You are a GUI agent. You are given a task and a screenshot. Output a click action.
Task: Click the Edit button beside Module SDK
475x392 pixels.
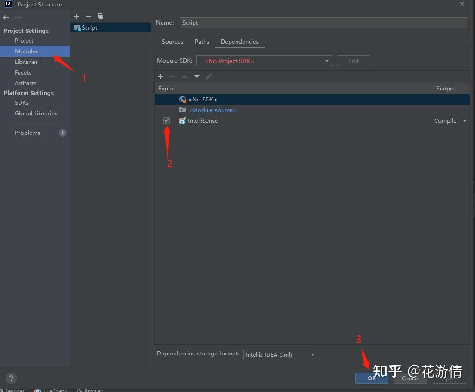pyautogui.click(x=353, y=61)
